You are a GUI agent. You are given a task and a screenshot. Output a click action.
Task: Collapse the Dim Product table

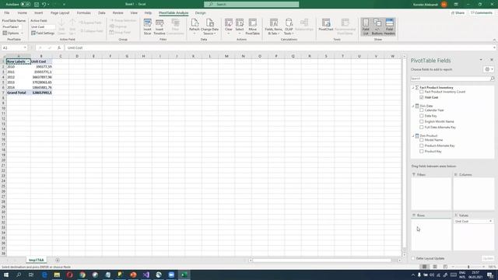(x=413, y=136)
